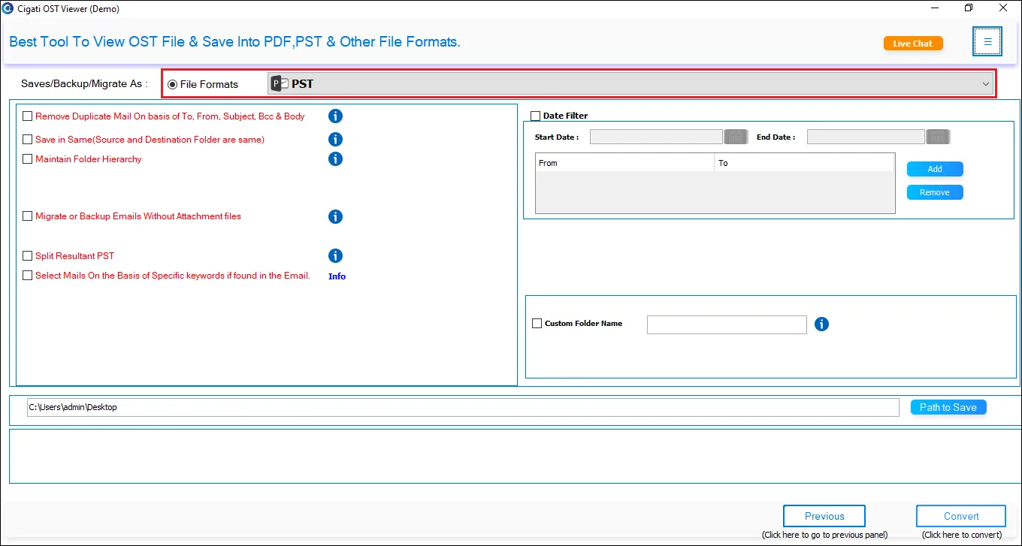Expand the PST file format dropdown
The height and width of the screenshot is (546, 1022).
(x=631, y=84)
